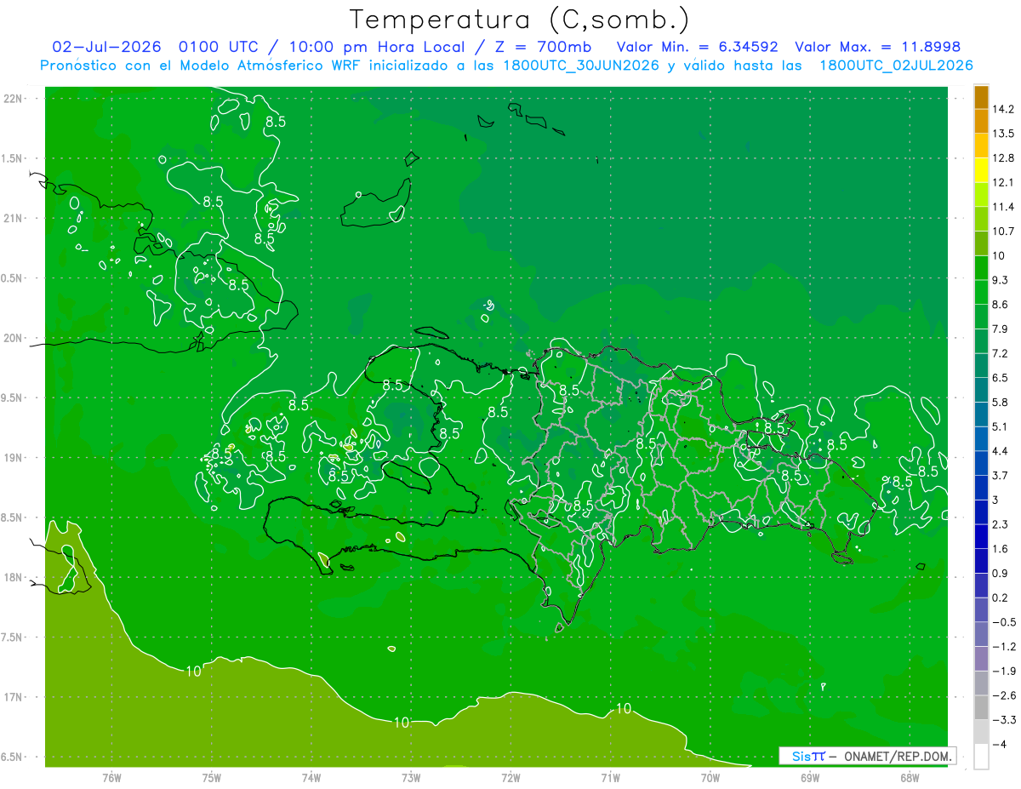Click the "17N" latitude axis label
Image resolution: width=1021 pixels, height=789 pixels.
[x=14, y=698]
